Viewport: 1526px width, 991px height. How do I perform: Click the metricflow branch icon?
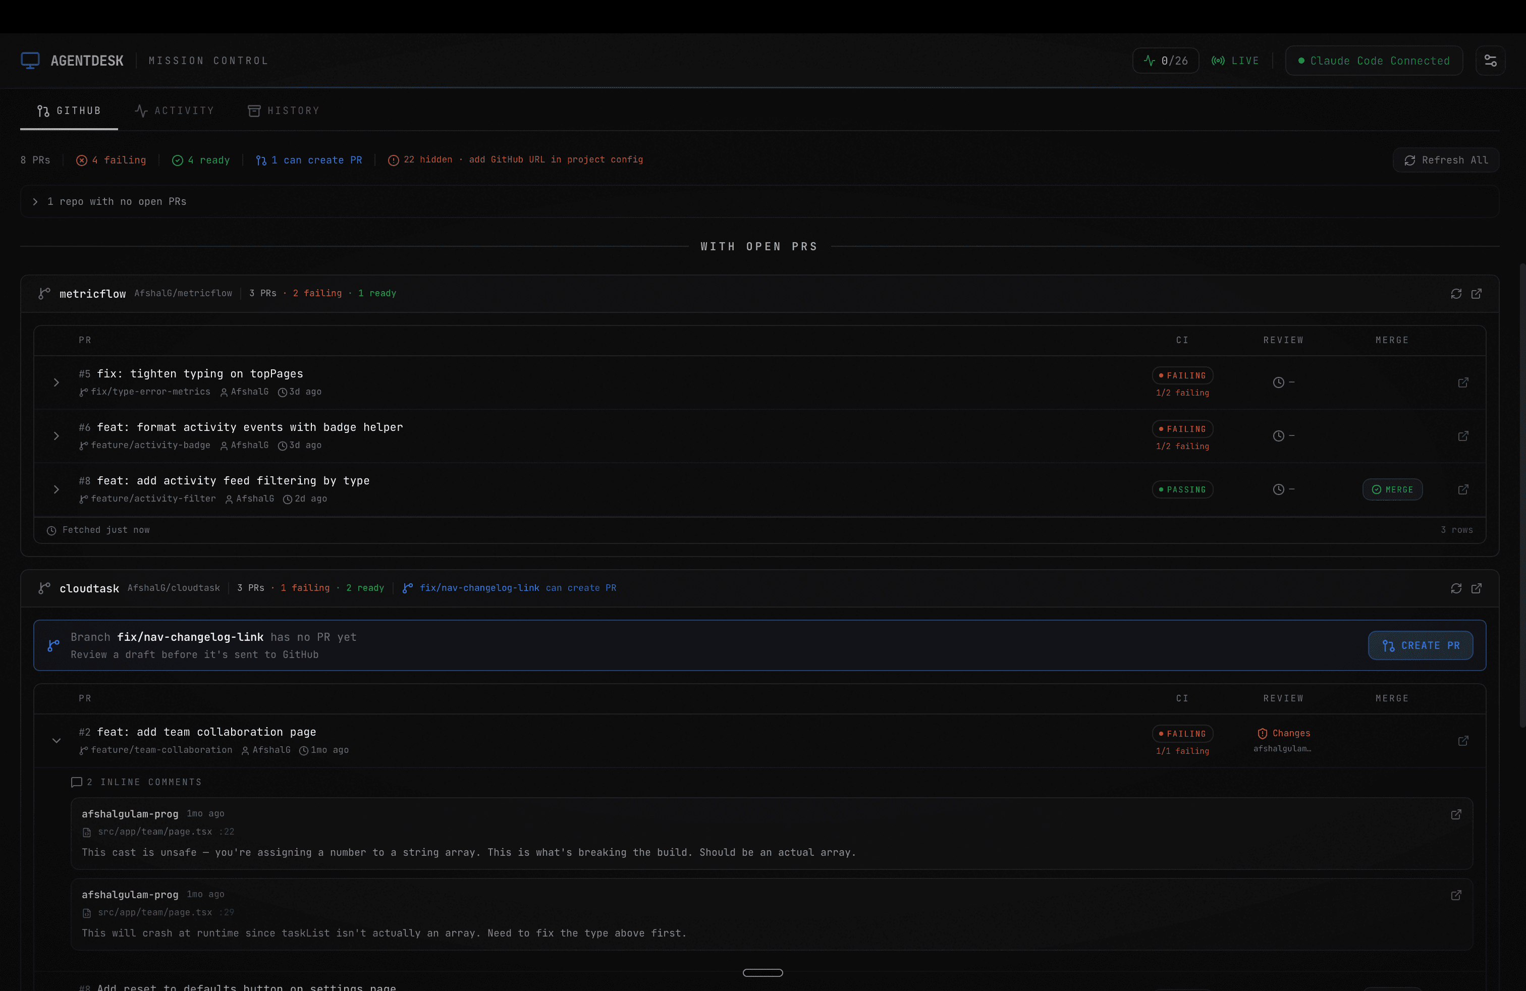[44, 294]
